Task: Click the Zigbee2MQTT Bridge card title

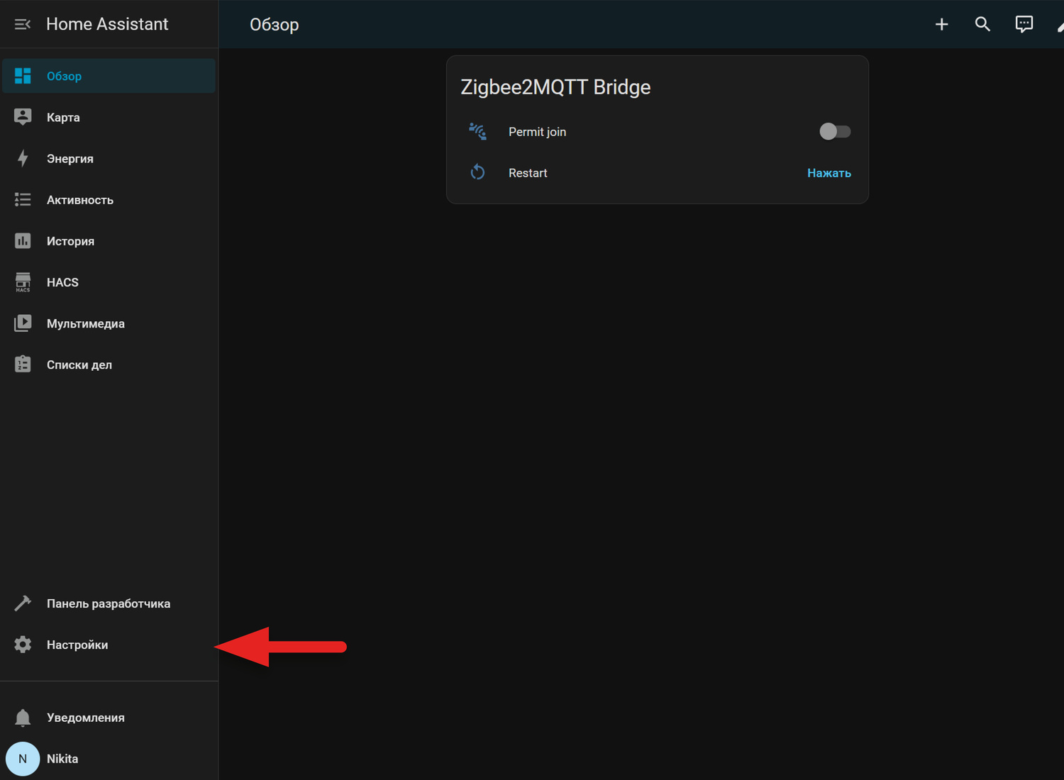Action: pyautogui.click(x=555, y=87)
